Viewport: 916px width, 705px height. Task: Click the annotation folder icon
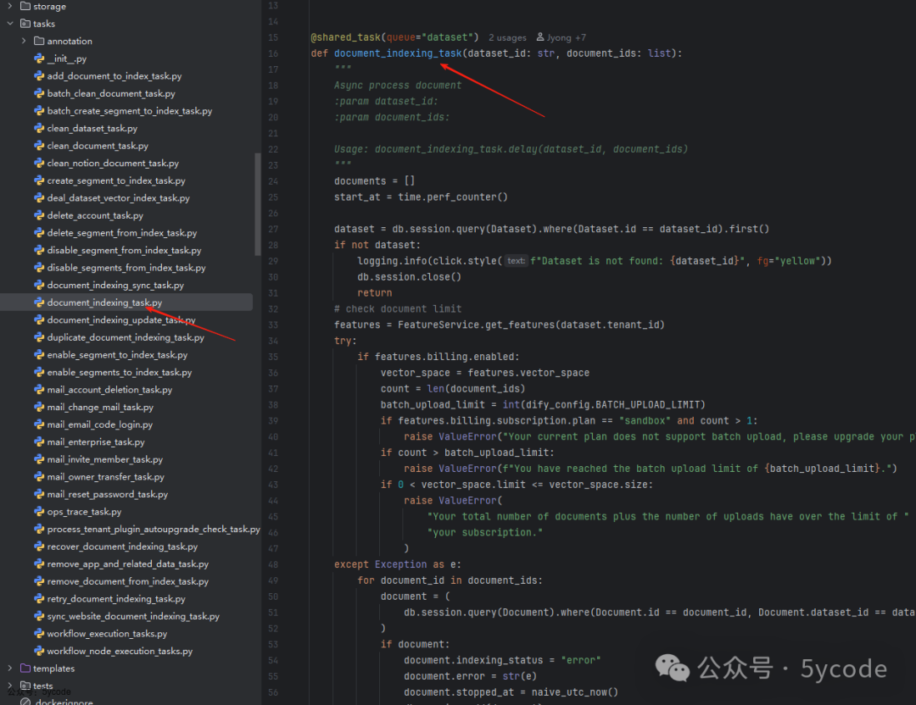39,41
